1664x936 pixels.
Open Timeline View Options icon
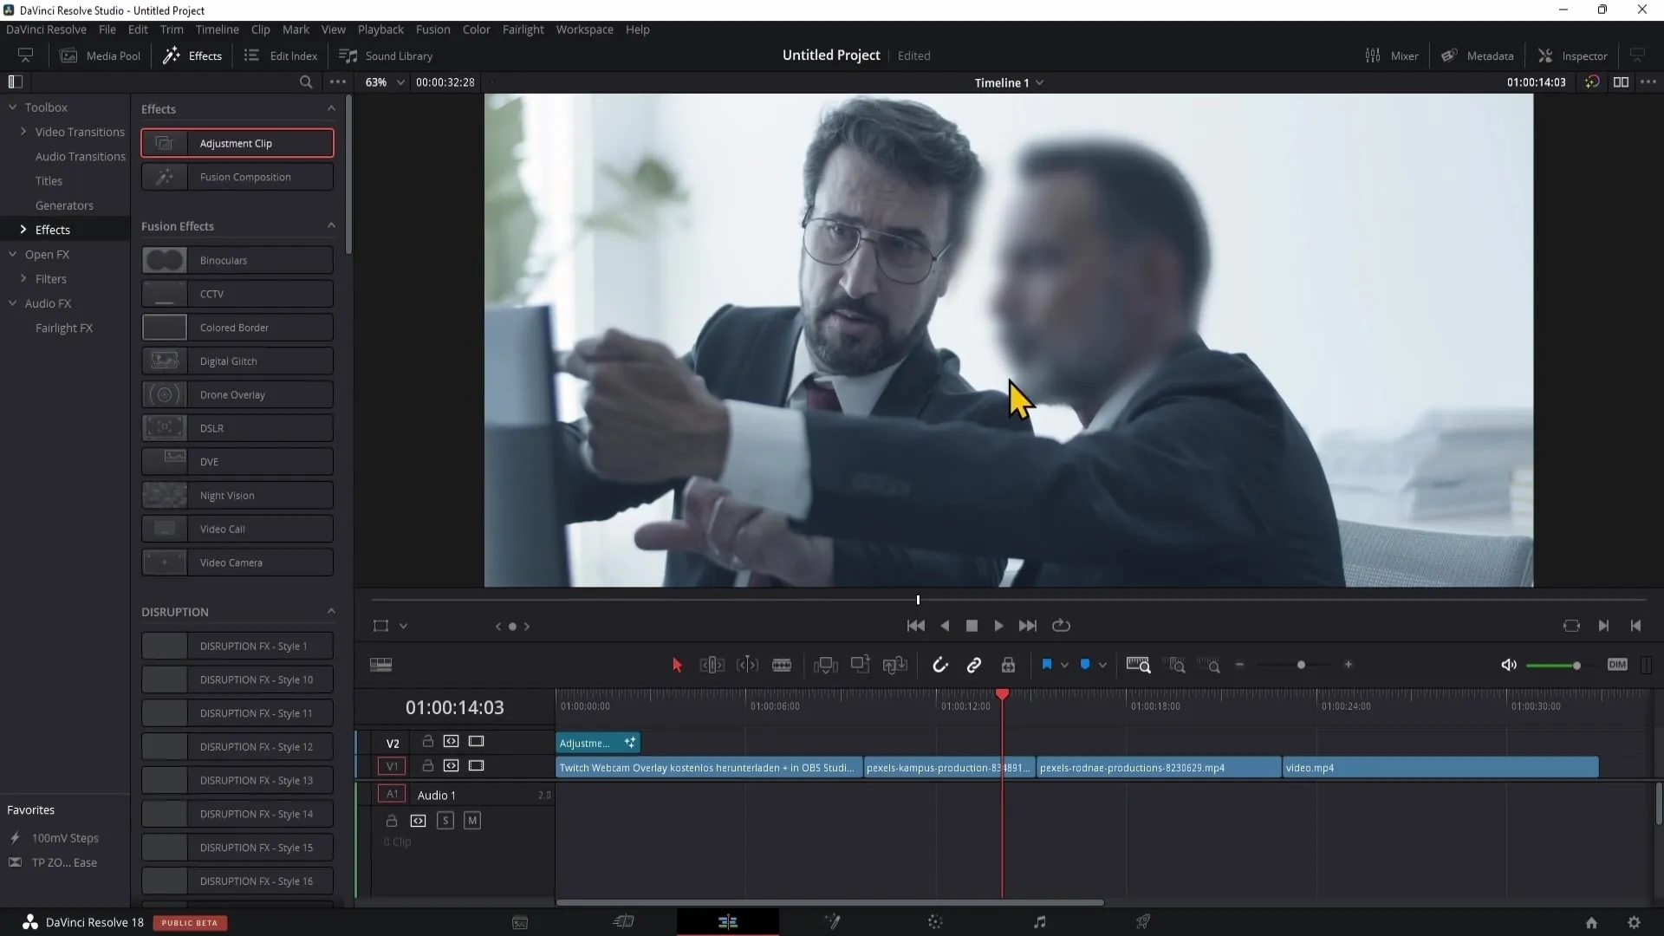tap(380, 665)
